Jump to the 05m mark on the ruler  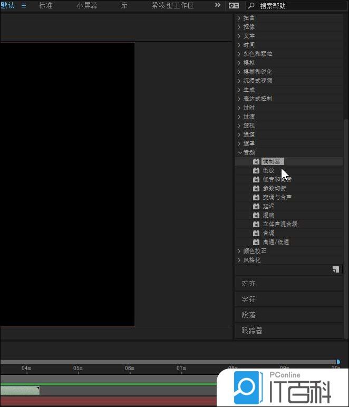78,369
